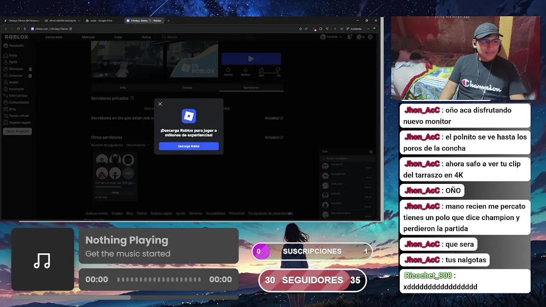Screen dimensions: 546x307
Task: Click the SEGUIDORES goal bar
Action: 313,280
